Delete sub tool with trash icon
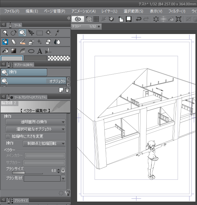 pos(67,90)
